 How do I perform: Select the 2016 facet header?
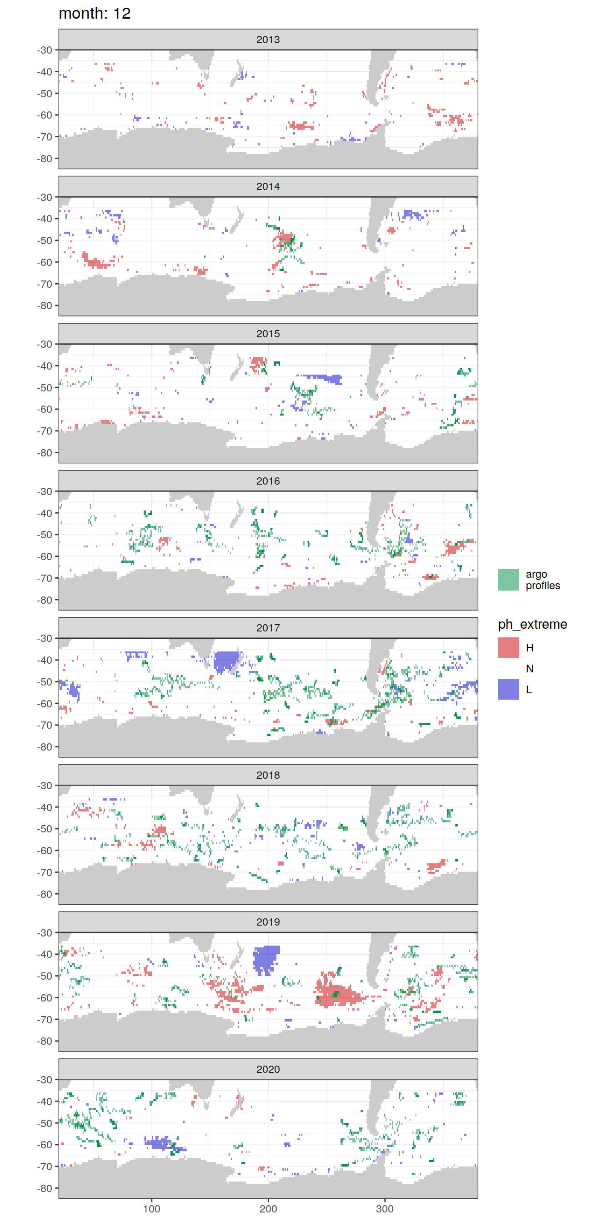coord(268,481)
